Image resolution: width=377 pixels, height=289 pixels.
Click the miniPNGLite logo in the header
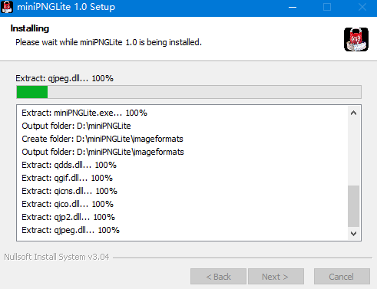click(356, 39)
